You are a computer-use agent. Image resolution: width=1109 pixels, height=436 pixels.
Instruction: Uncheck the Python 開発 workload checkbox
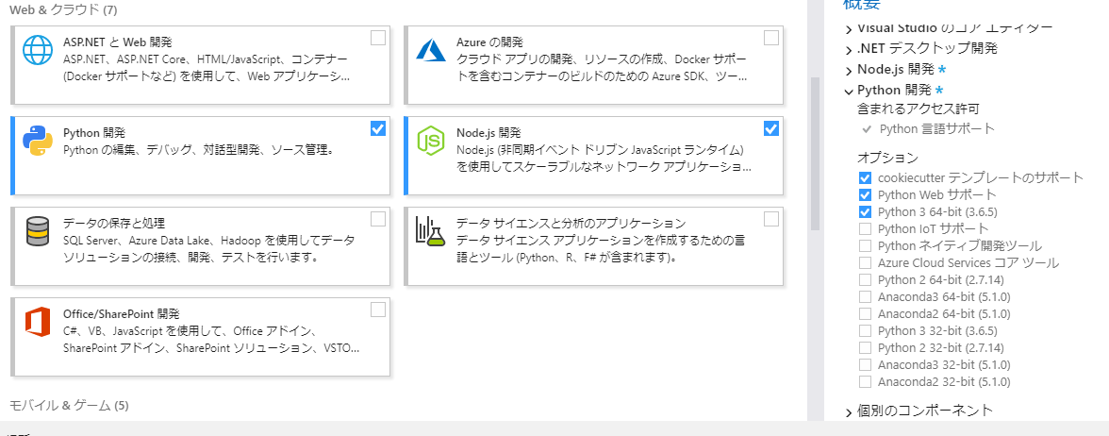378,128
